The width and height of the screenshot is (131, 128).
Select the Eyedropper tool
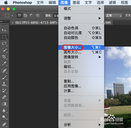point(4,63)
